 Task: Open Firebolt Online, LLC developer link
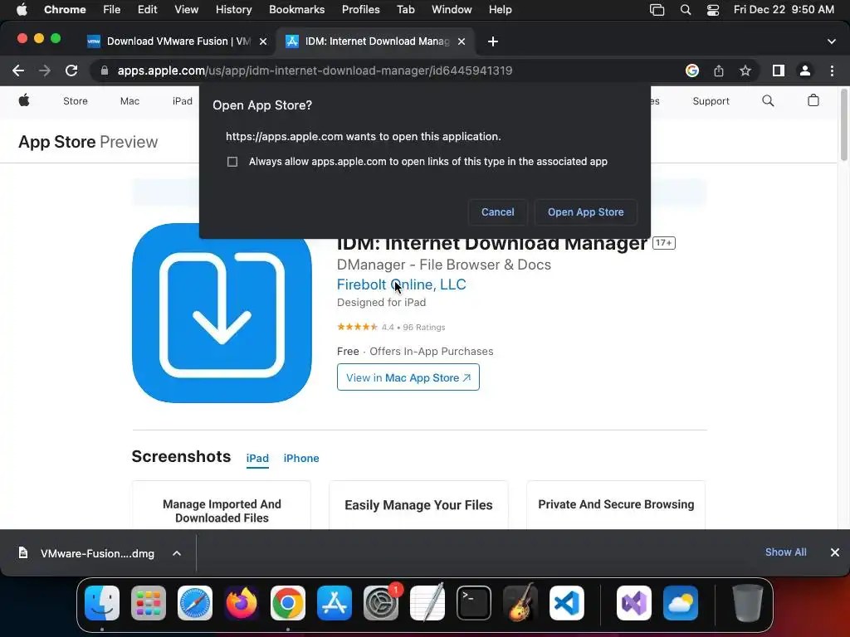(401, 284)
